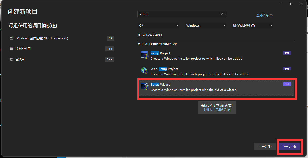Click the 全部清除 link
The image size is (308, 158).
click(x=264, y=15)
